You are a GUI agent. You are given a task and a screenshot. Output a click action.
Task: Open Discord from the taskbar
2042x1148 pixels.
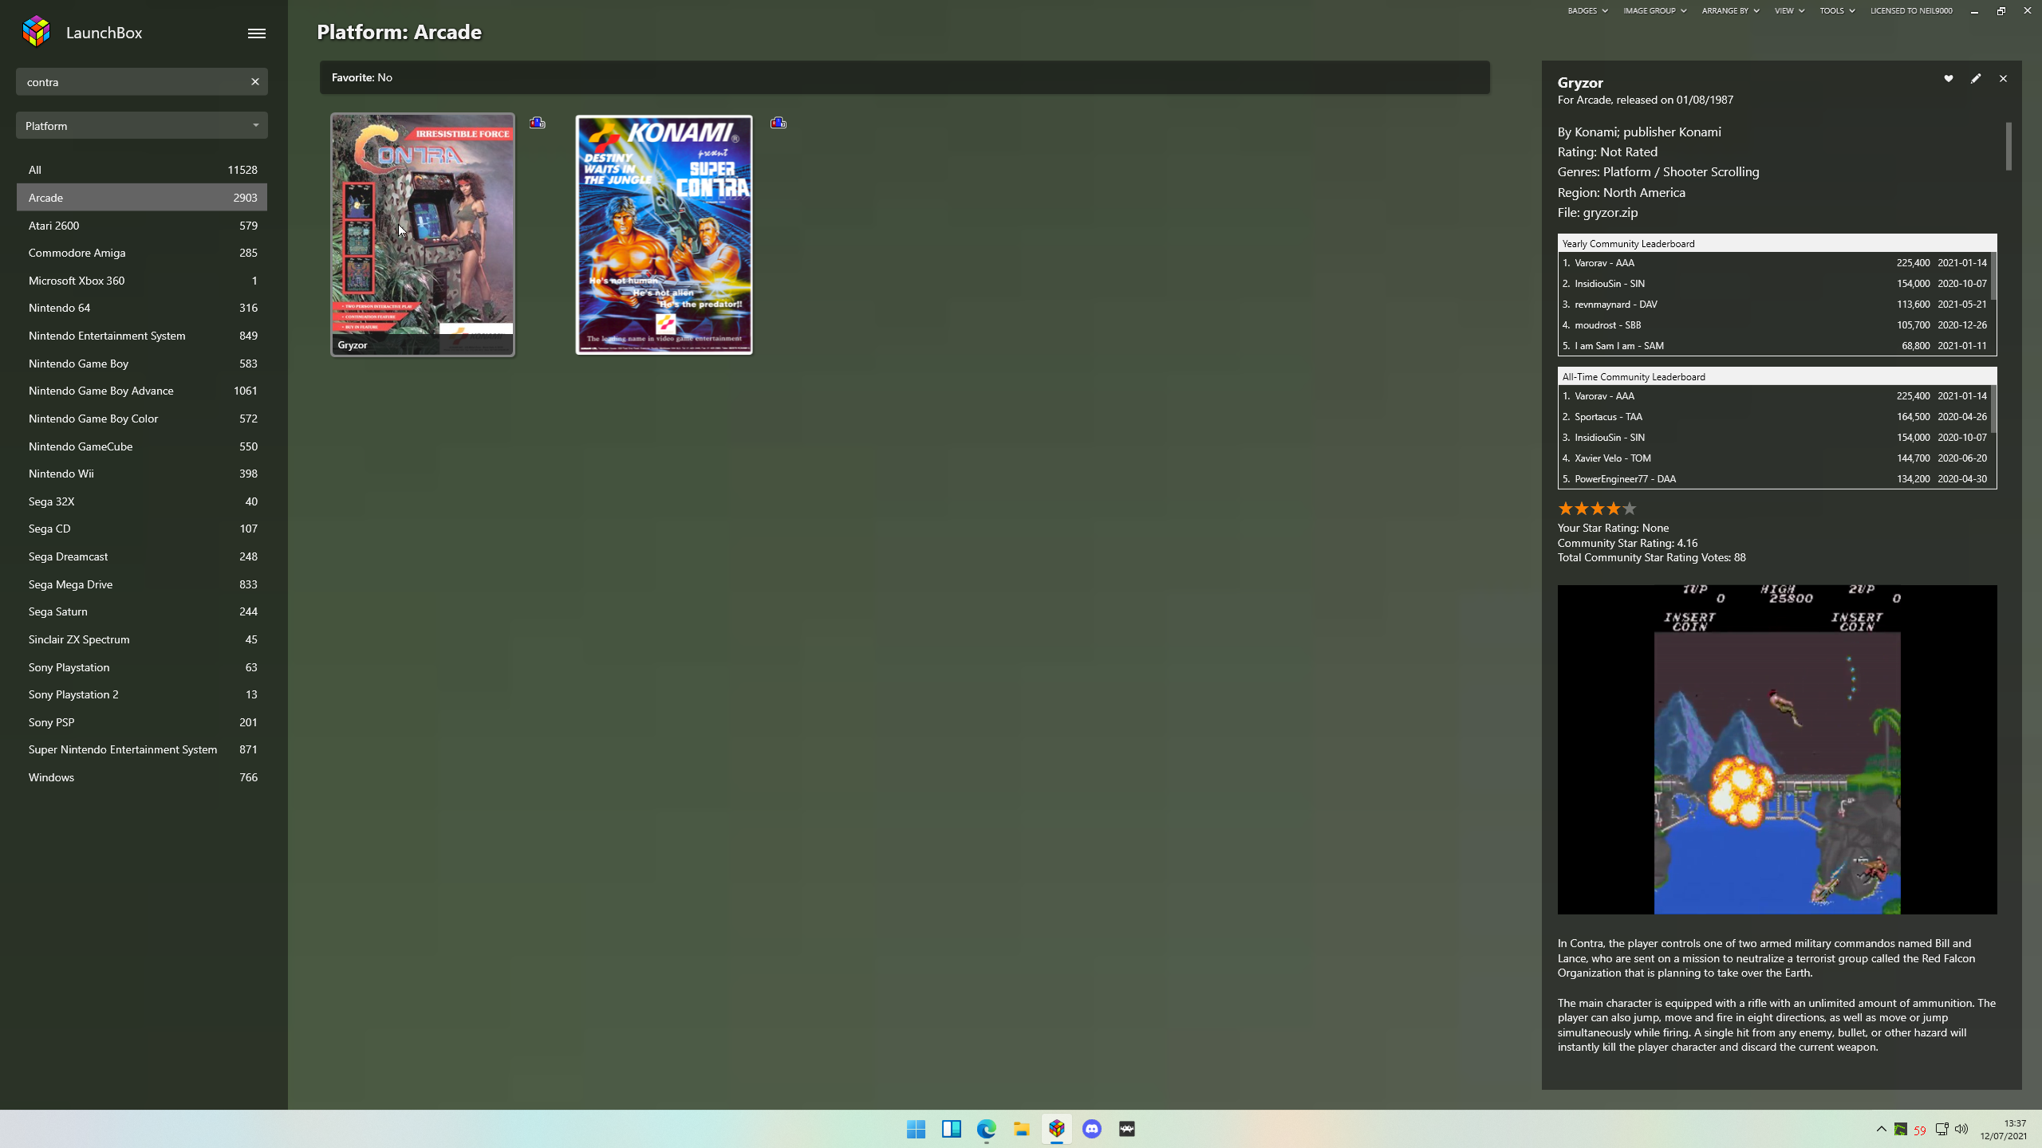[1091, 1129]
